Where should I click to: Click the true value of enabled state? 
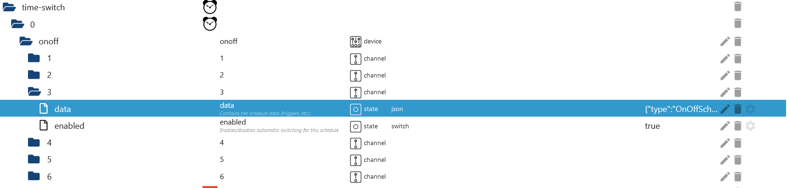[652, 126]
